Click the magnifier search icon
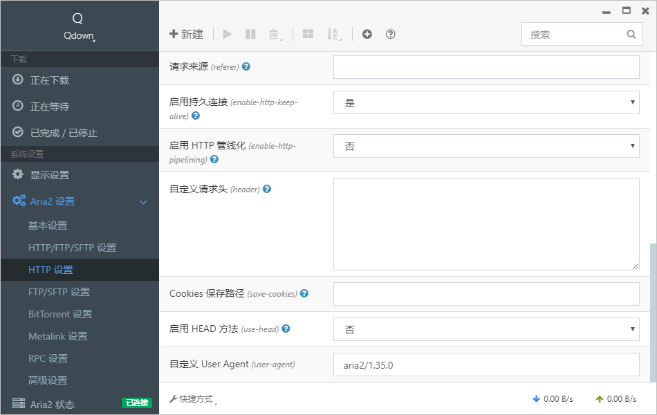The width and height of the screenshot is (657, 415). coord(631,35)
